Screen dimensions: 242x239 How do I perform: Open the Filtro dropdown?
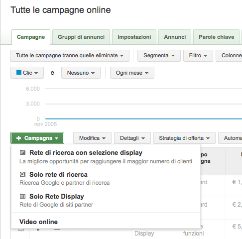click(x=198, y=56)
